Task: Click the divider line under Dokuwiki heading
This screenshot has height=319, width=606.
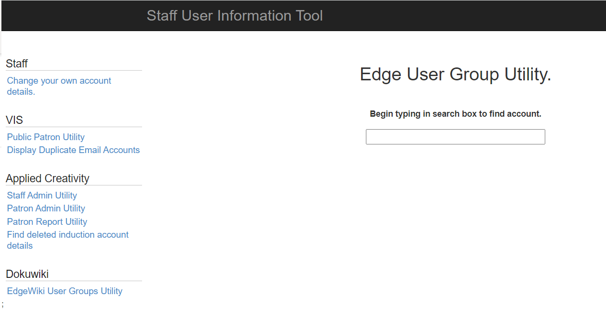Action: tap(74, 281)
